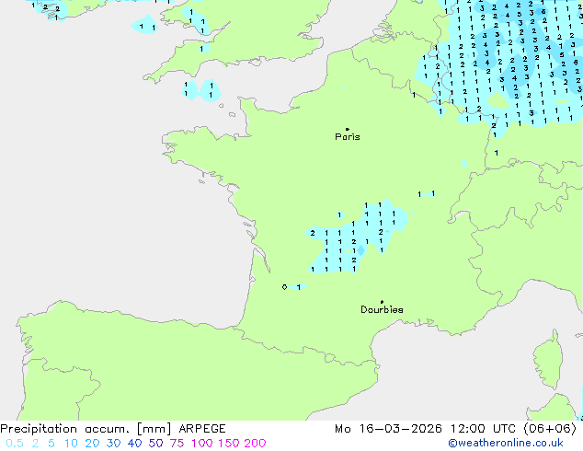Select the 40 legend value
Image resolution: width=583 pixels, height=451 pixels.
pos(134,444)
